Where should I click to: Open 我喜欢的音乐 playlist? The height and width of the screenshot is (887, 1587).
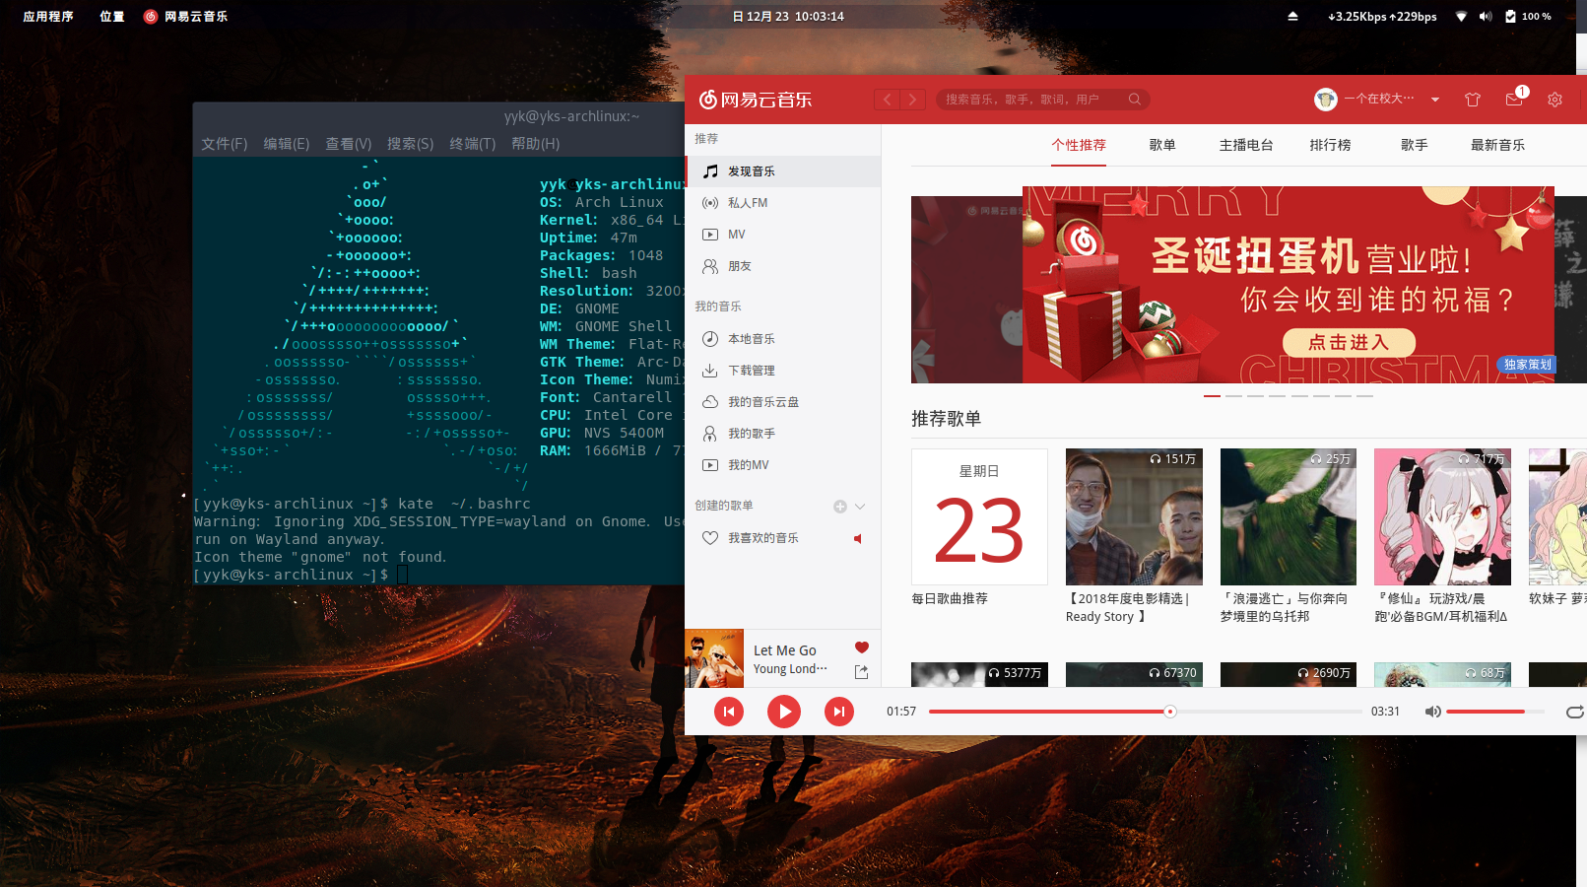pos(783,538)
